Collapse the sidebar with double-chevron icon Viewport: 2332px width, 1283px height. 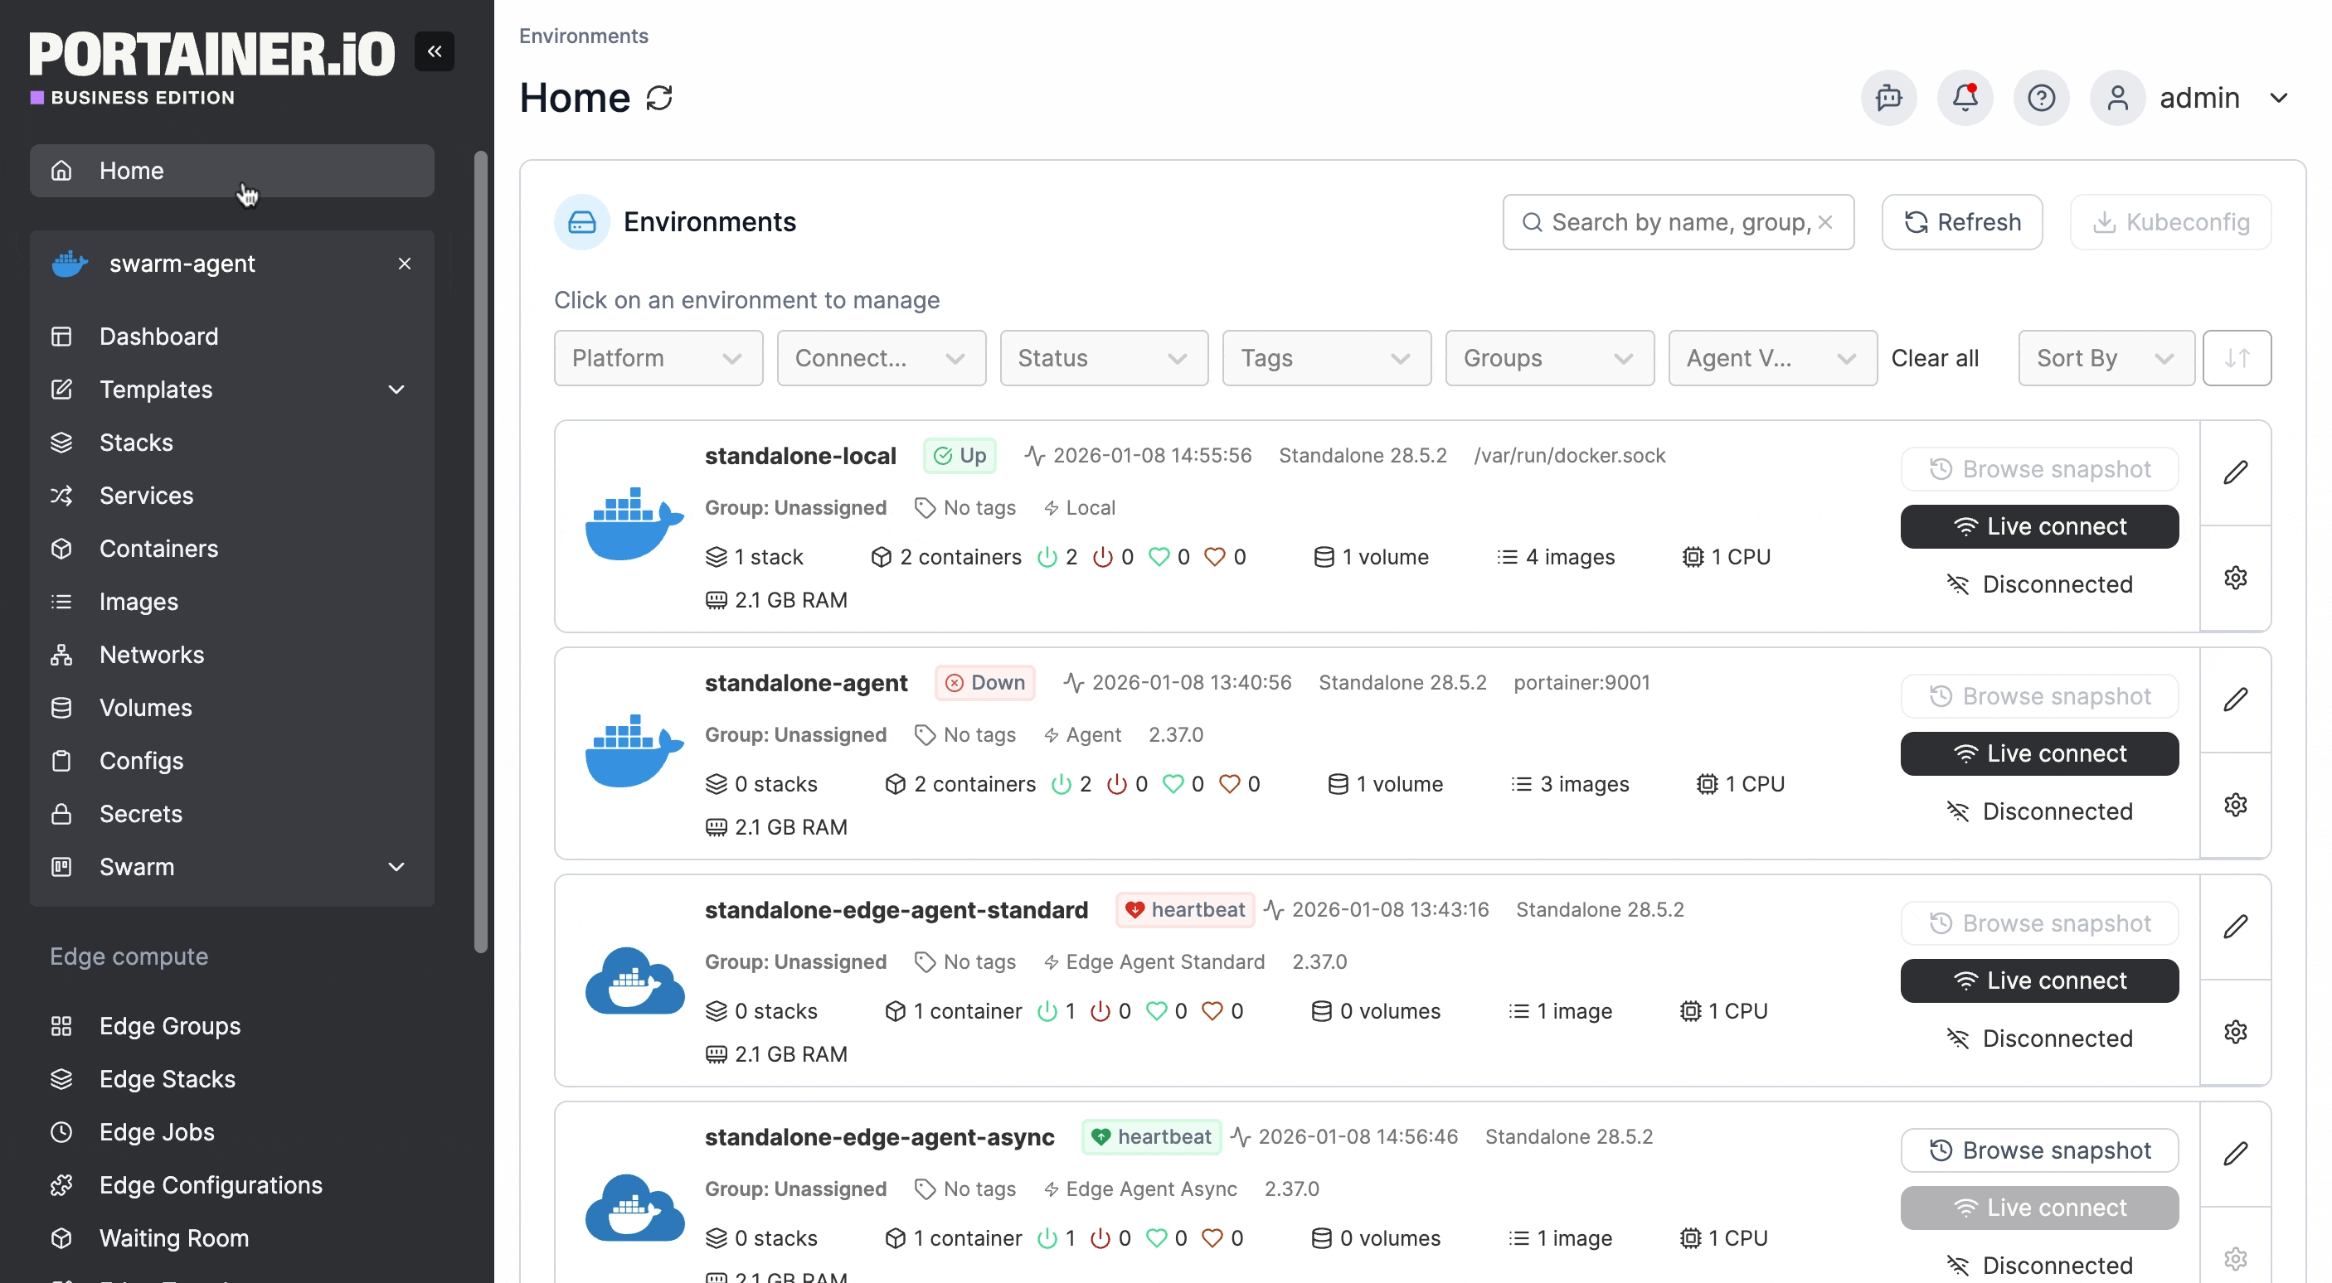click(434, 51)
